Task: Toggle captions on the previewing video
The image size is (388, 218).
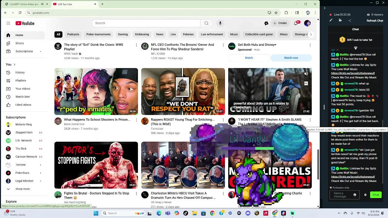Action: [x=306, y=84]
